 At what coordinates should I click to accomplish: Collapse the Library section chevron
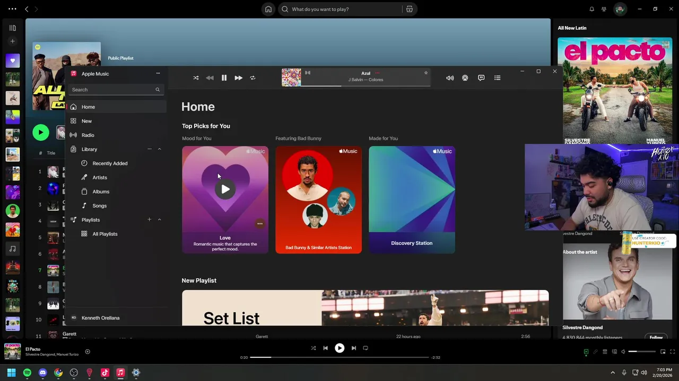click(x=159, y=149)
